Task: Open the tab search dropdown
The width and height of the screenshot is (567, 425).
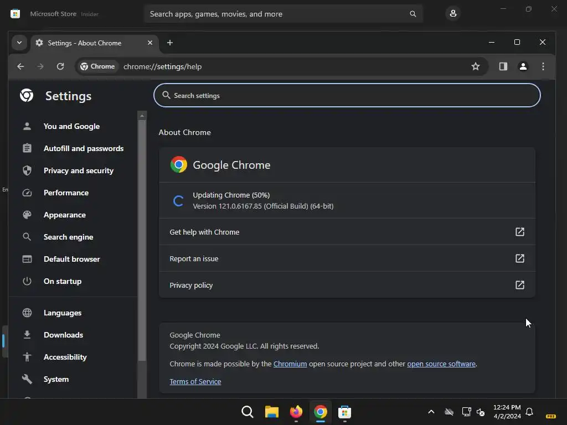Action: tap(19, 43)
